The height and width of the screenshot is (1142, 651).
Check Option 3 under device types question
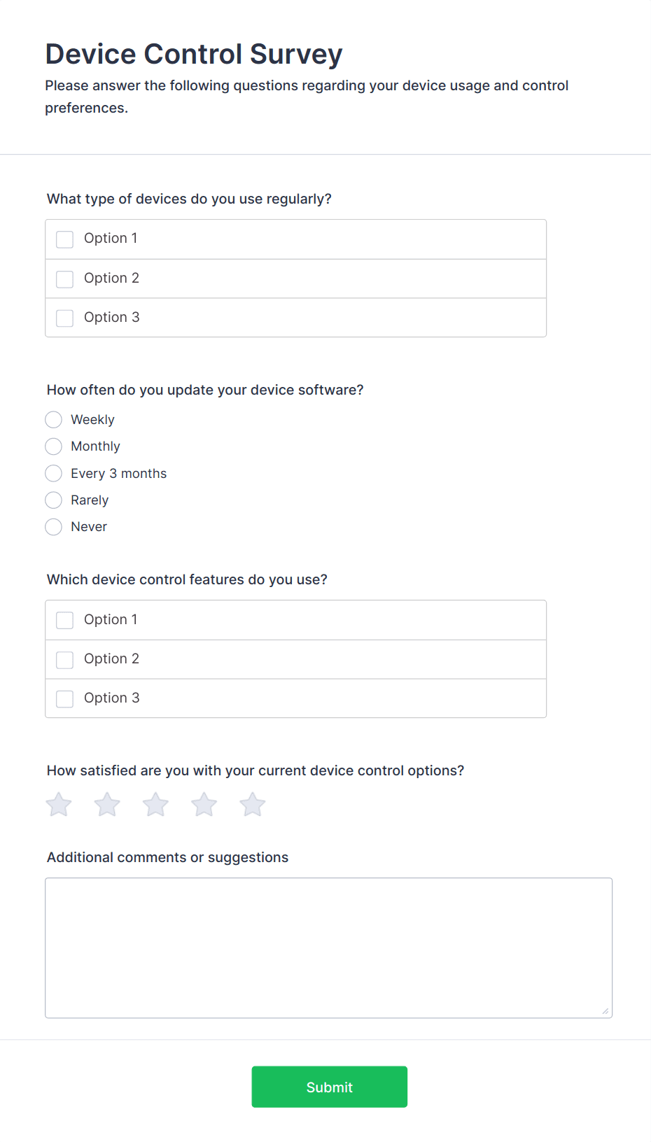click(x=65, y=318)
